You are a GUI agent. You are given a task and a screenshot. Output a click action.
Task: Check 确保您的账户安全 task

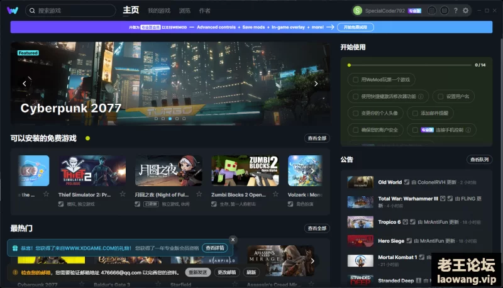coord(355,130)
